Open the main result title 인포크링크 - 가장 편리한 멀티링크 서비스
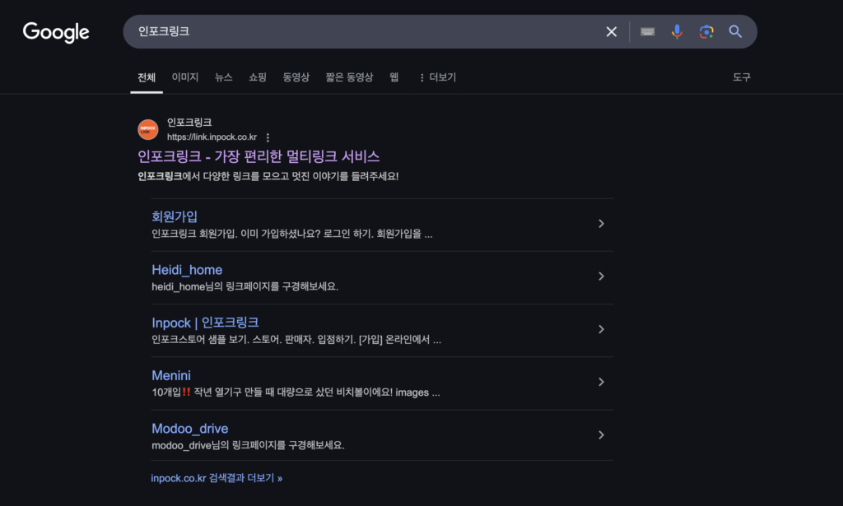This screenshot has width=843, height=506. (258, 156)
